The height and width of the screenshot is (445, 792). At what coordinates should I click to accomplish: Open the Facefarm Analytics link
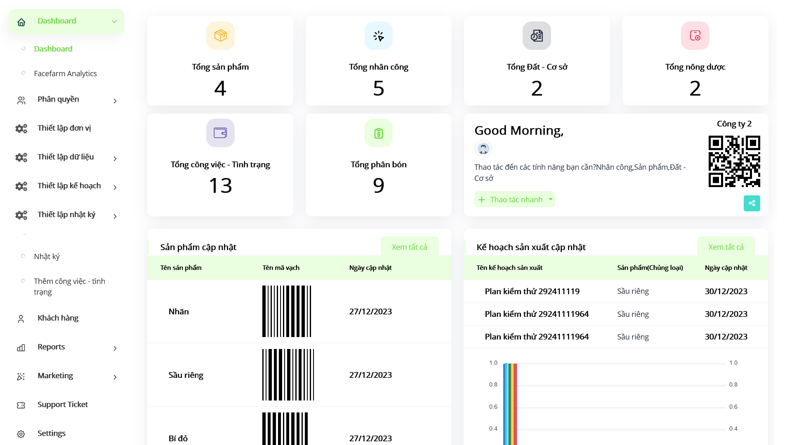pyautogui.click(x=65, y=73)
